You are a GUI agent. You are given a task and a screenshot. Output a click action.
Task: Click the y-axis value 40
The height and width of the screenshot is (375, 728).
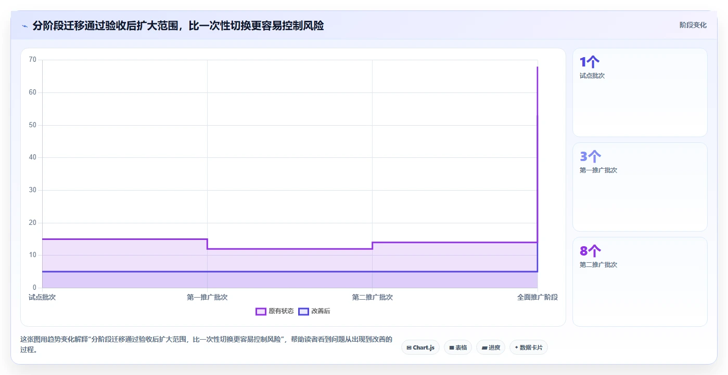point(33,157)
